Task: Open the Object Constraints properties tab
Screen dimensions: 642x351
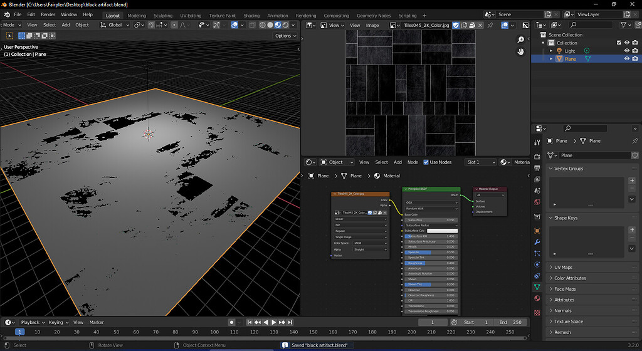Action: tap(537, 276)
